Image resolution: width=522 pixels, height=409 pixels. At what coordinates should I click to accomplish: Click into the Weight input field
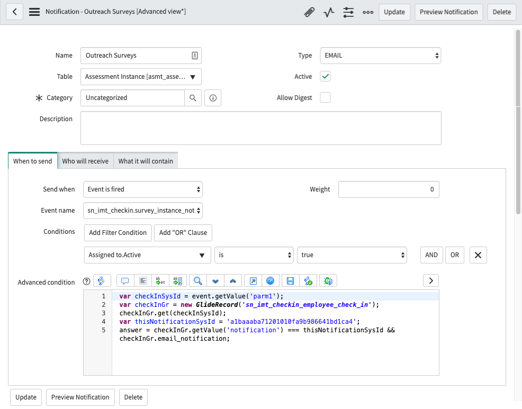[389, 189]
